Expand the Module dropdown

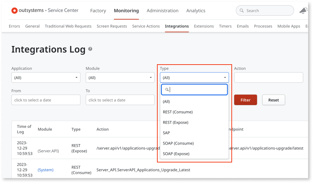120,78
